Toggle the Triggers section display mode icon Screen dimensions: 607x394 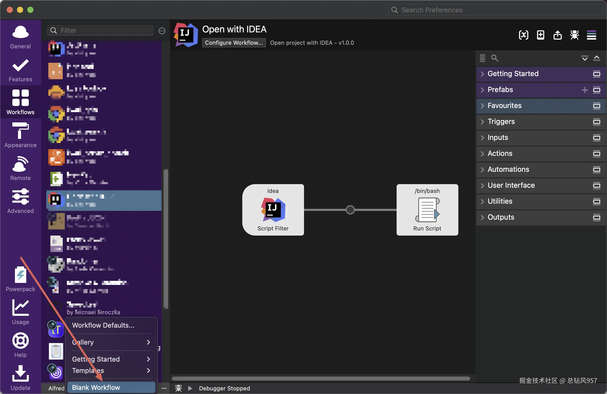[596, 122]
